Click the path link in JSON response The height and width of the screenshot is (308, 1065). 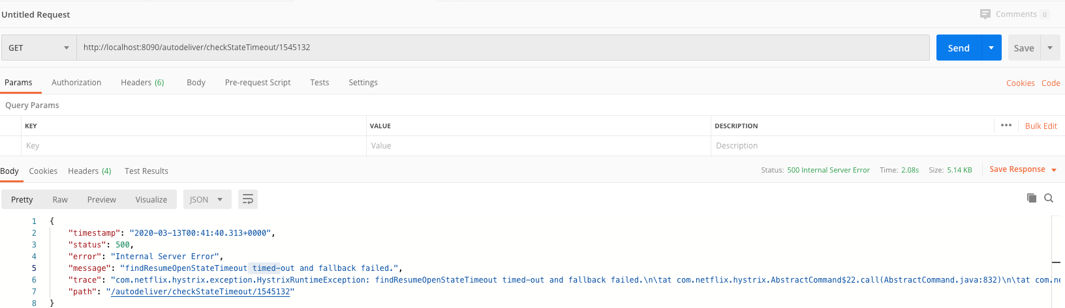[x=200, y=292]
